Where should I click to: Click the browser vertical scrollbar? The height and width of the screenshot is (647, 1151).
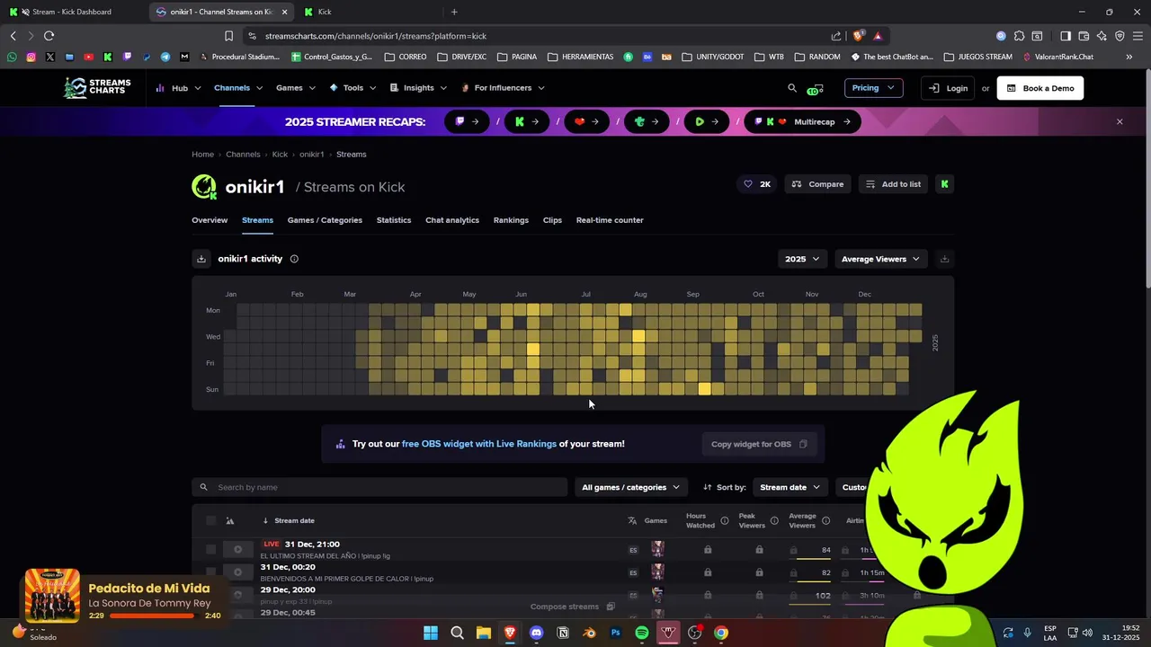pos(1147,180)
